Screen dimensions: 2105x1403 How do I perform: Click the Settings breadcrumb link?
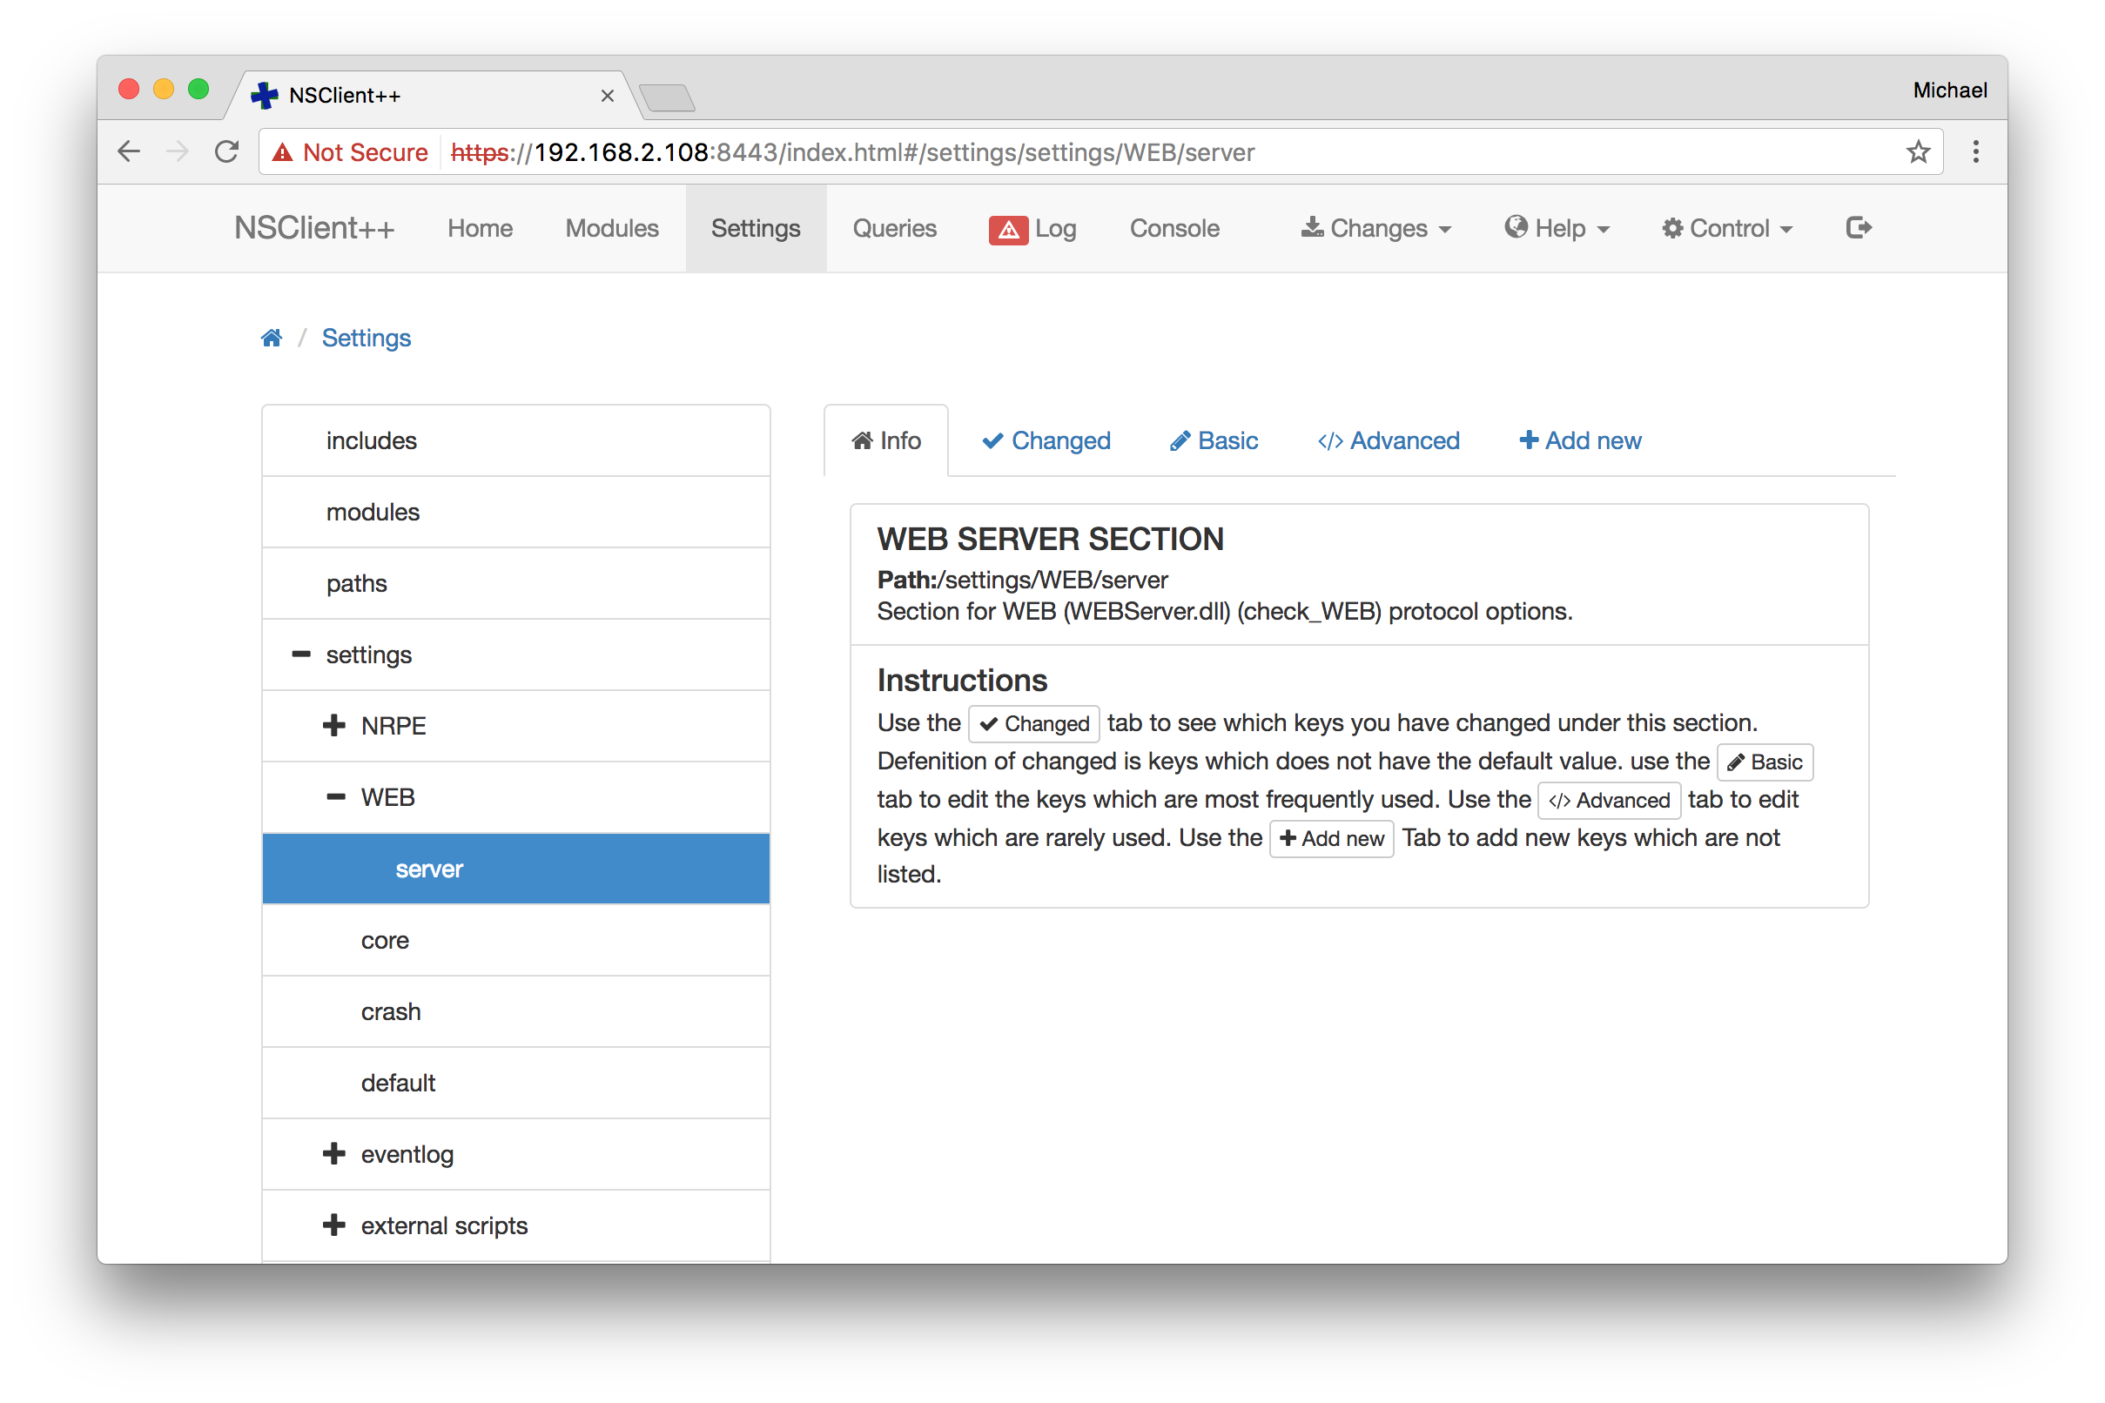pyautogui.click(x=367, y=339)
